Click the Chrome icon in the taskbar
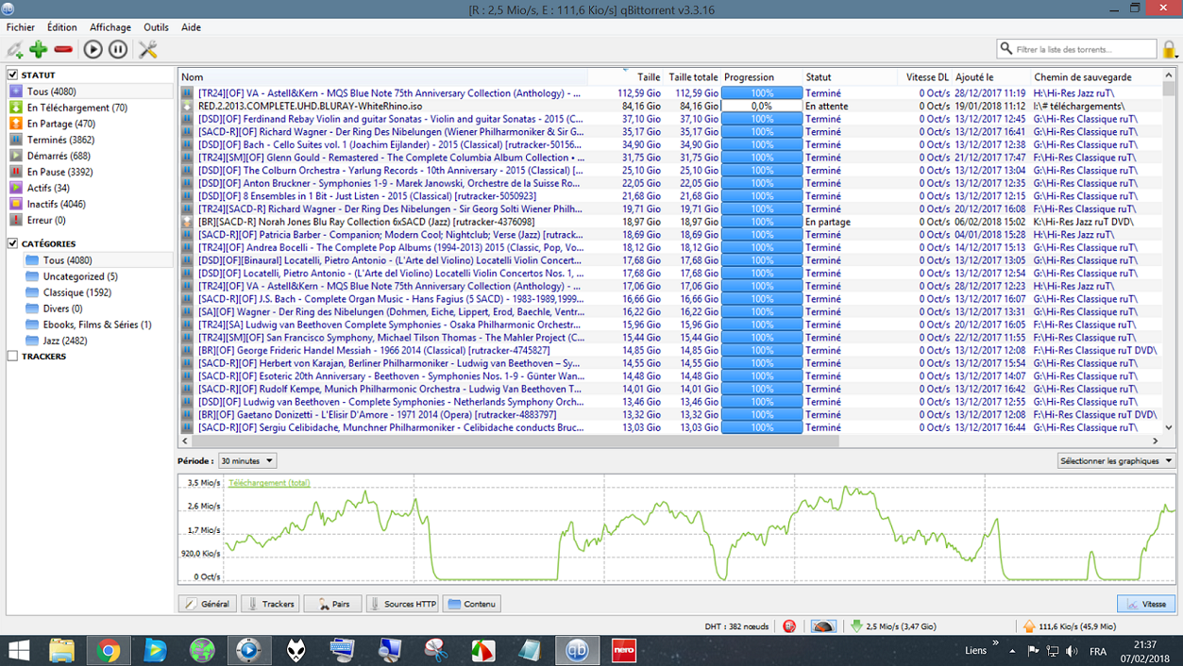Image resolution: width=1183 pixels, height=666 pixels. pyautogui.click(x=108, y=650)
